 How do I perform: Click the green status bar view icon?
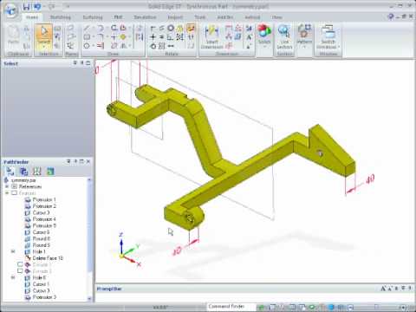(312, 307)
